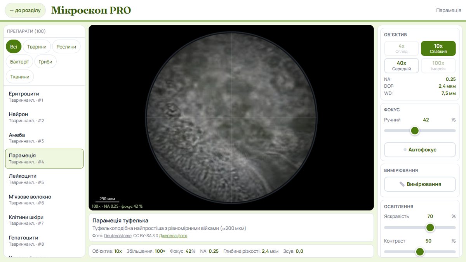Screen dimensions: 466x262
Task: Choose the 100x «Імерсія» objective
Action: point(438,66)
